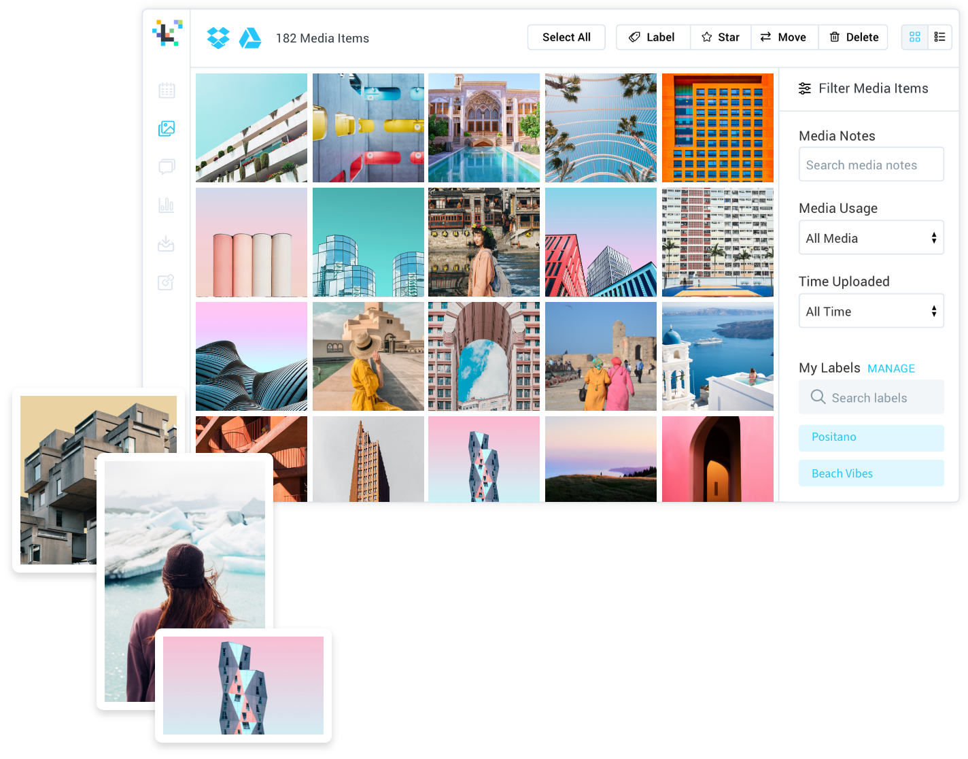This screenshot has height=759, width=968.
Task: Click the magnifier icon in label search
Action: pyautogui.click(x=818, y=397)
